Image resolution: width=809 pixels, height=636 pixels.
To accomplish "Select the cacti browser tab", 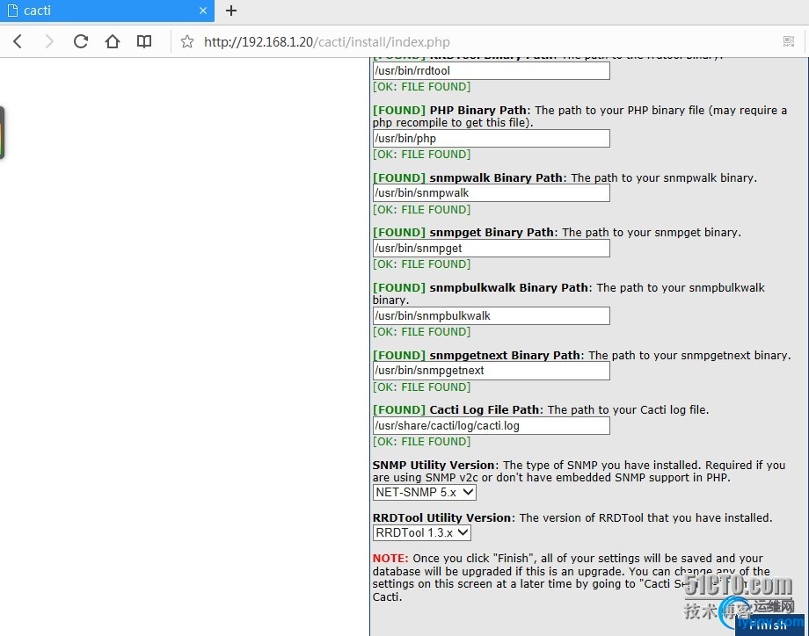I will tap(106, 11).
